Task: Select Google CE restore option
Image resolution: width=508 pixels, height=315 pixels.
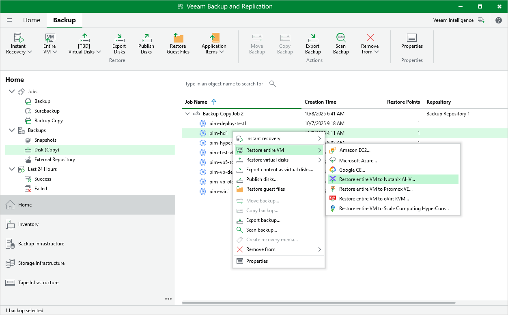Action: coord(393,170)
